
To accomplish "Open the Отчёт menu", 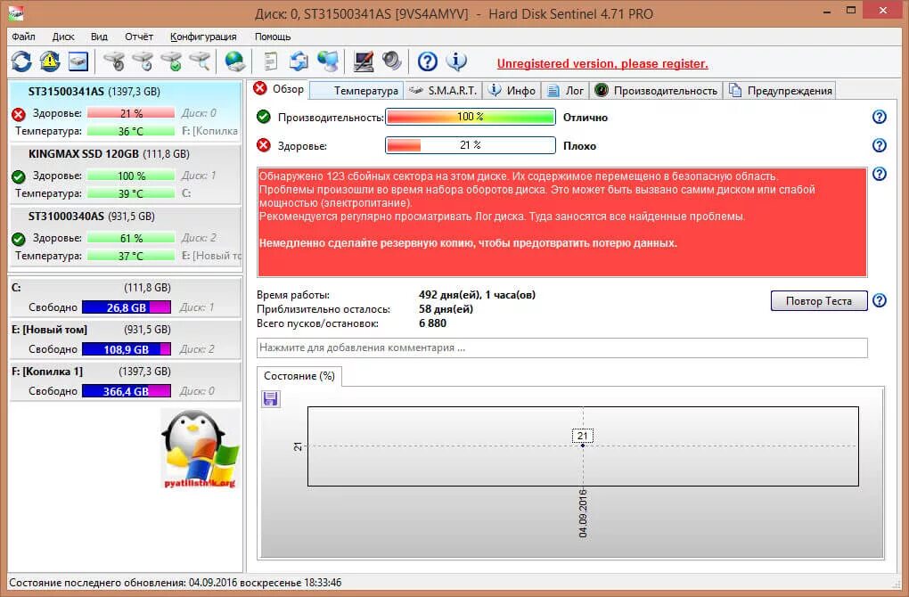I will click(x=139, y=37).
